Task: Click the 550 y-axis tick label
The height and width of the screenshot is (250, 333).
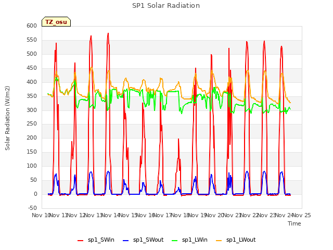Action: (x=32, y=40)
